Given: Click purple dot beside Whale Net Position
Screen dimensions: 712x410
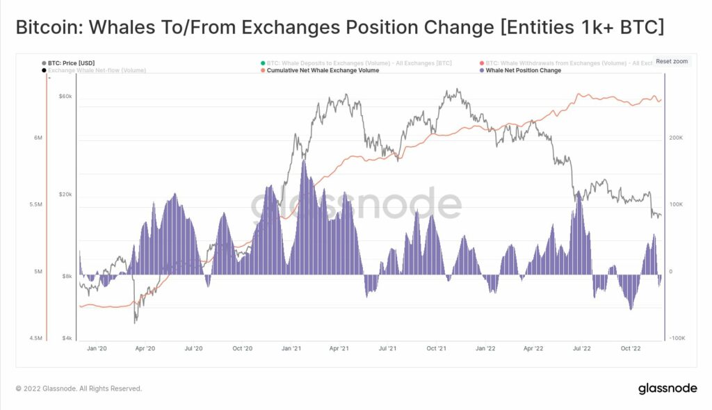Looking at the screenshot, I should (482, 70).
